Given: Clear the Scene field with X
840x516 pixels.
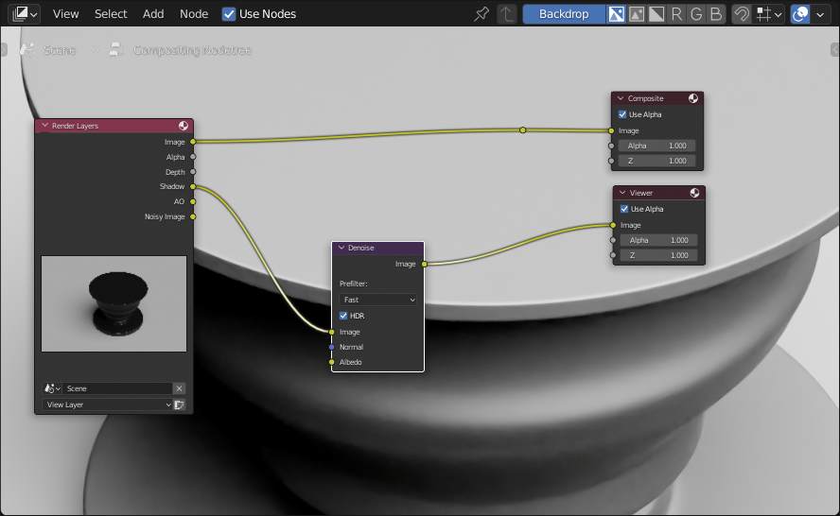Looking at the screenshot, I should pyautogui.click(x=180, y=388).
